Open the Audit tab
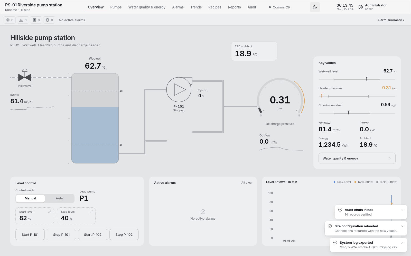The image size is (411, 256). 252,7
